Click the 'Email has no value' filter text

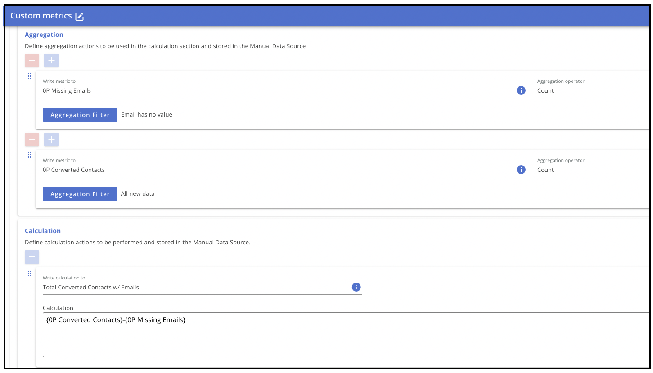147,114
